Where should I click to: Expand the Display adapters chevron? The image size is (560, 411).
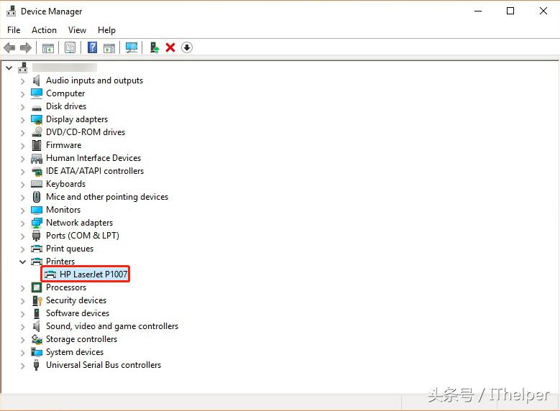[22, 119]
